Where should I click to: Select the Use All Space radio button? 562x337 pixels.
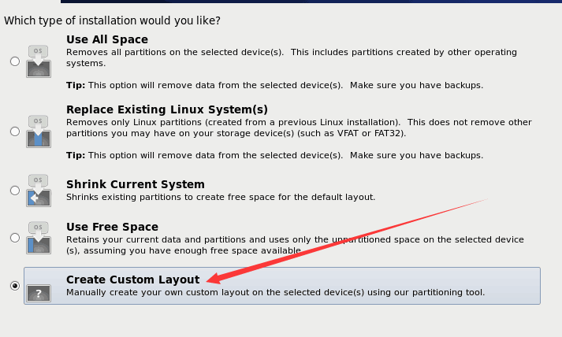tap(15, 61)
